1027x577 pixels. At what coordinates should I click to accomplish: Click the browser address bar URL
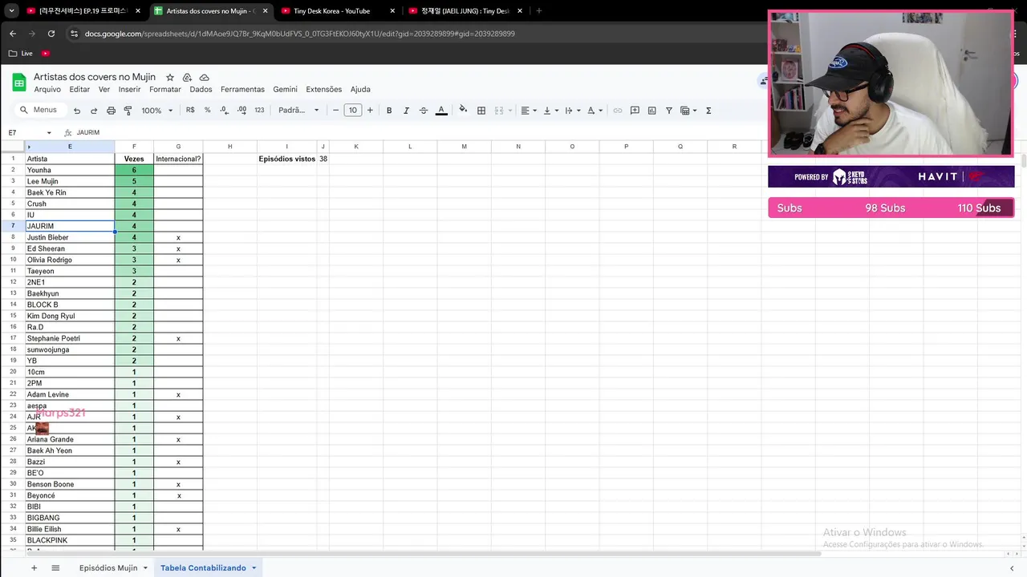point(300,34)
